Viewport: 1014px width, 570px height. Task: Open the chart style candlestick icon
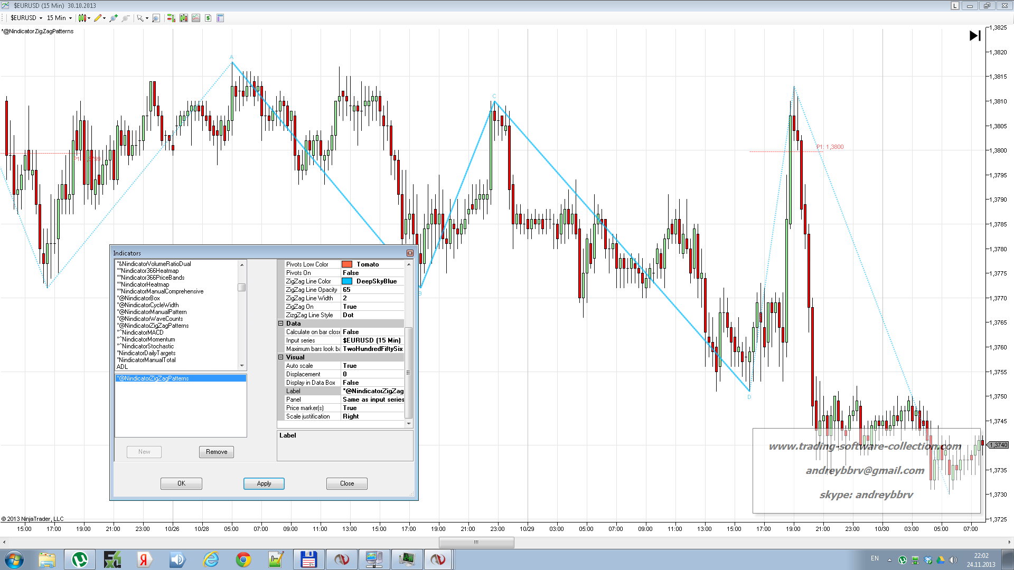point(82,18)
